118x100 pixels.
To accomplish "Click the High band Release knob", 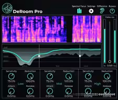I will click(x=107, y=91).
